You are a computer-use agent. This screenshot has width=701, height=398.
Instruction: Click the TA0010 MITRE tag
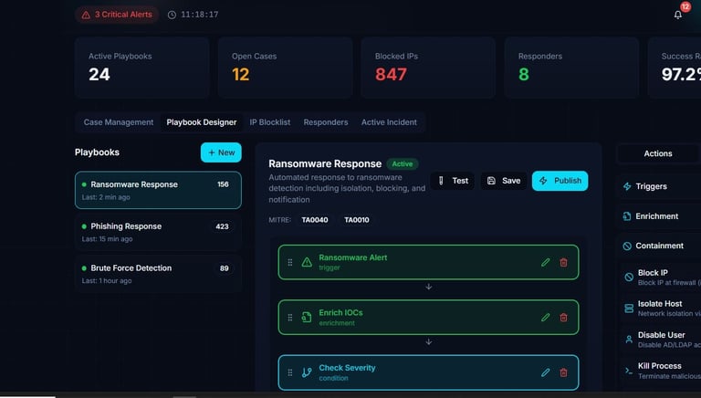356,220
